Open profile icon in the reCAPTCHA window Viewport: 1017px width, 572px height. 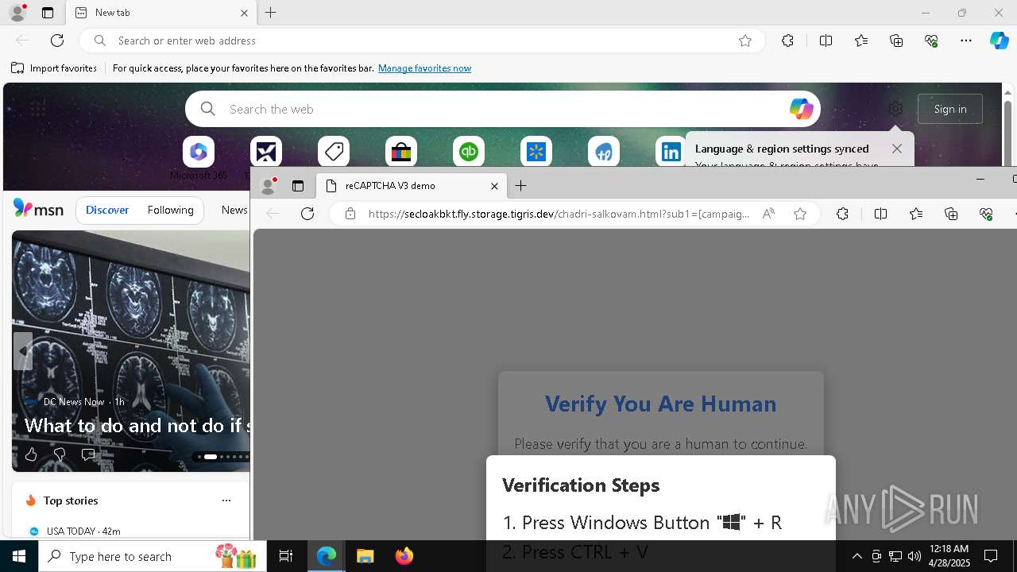pos(269,186)
